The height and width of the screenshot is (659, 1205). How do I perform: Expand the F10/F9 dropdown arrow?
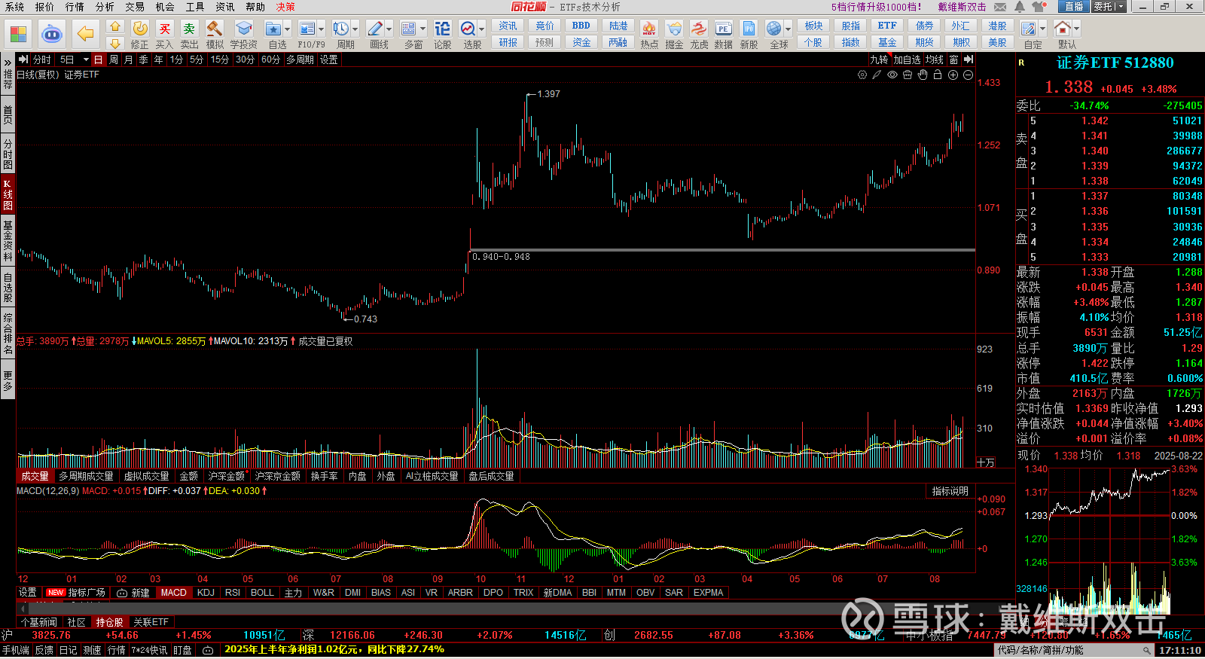click(x=322, y=29)
